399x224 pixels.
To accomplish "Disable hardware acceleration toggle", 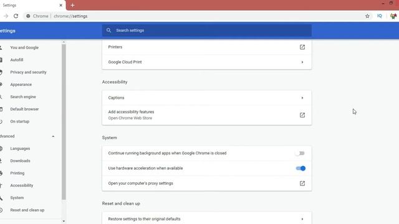I will [x=300, y=168].
